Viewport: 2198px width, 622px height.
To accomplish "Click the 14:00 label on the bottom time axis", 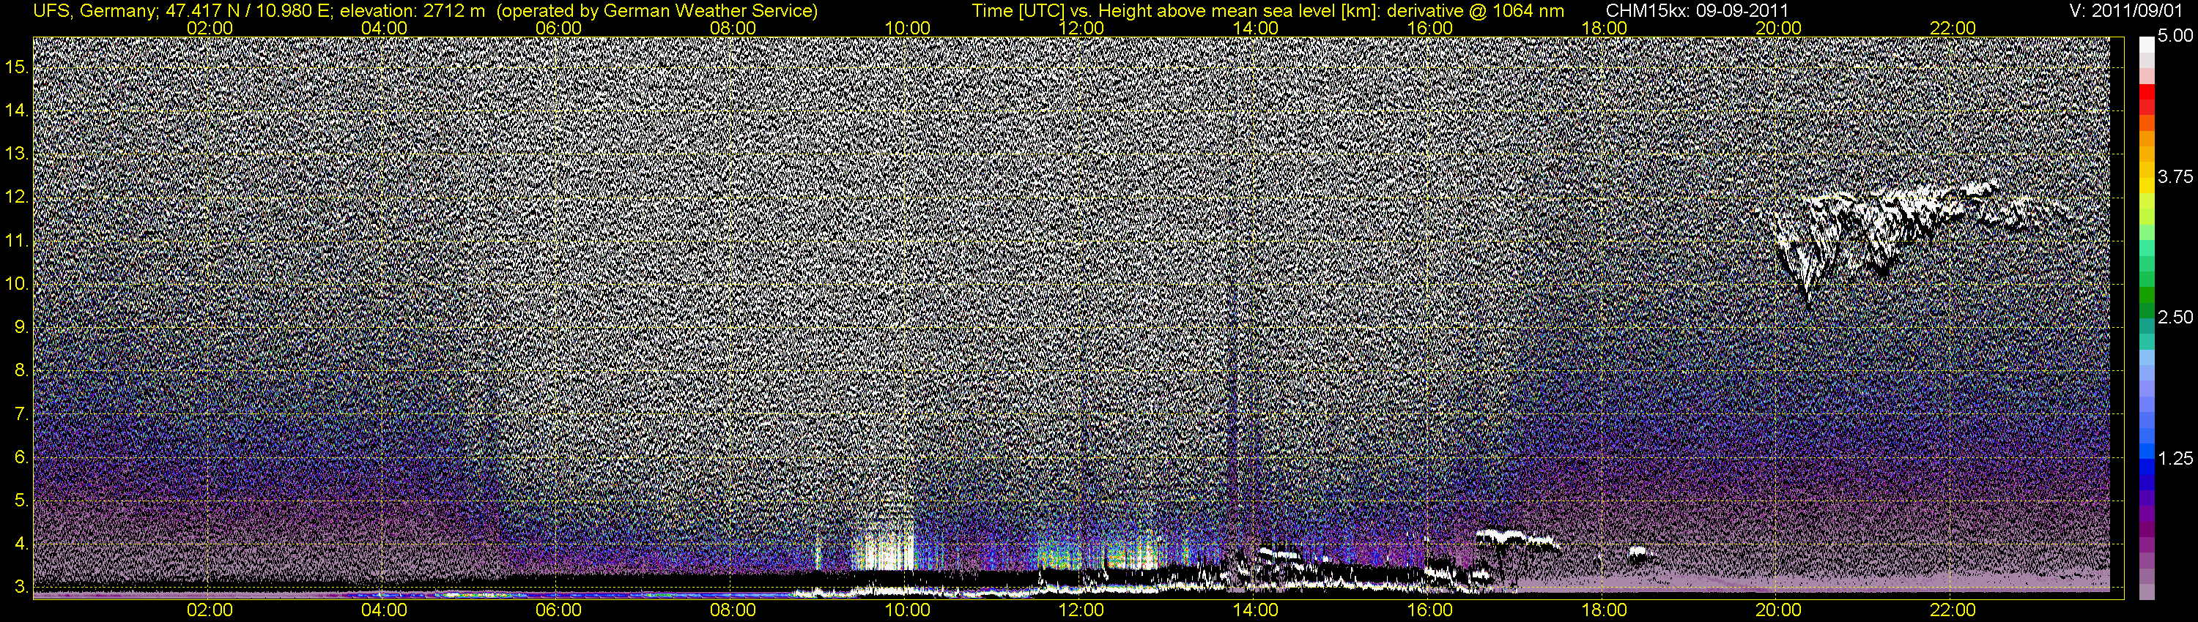I will point(1256,610).
